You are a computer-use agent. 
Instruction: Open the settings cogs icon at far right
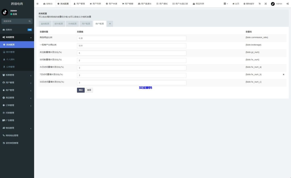(287, 4)
